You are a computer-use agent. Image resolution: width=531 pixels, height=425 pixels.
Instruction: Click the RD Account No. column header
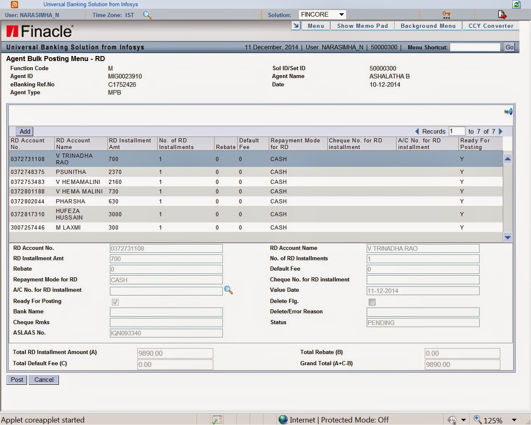pyautogui.click(x=32, y=144)
